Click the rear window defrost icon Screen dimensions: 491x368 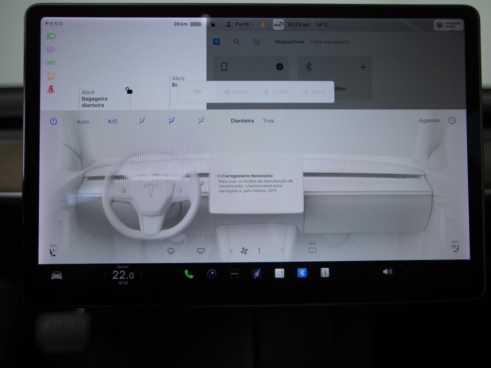201,251
